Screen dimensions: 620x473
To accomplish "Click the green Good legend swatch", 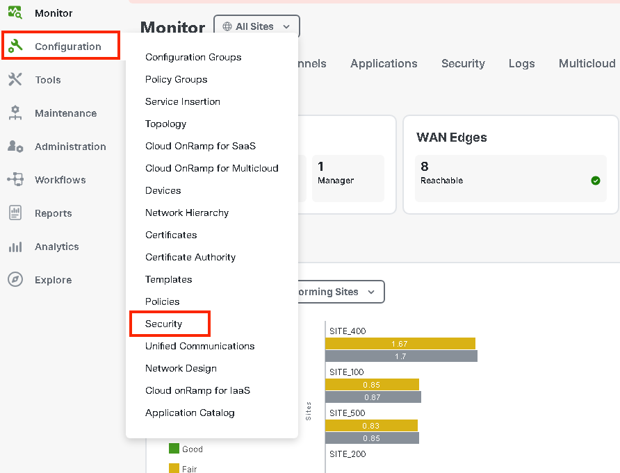I will coord(174,448).
